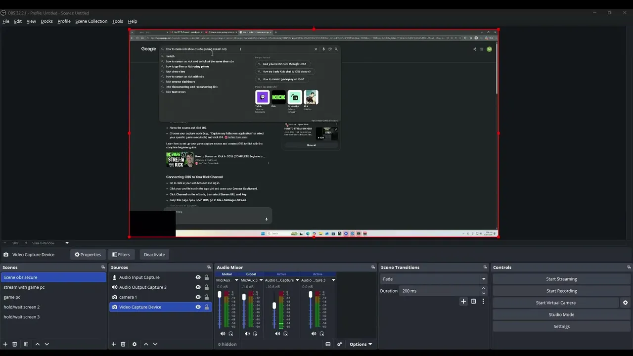Lock the Audio Input Capture source
Viewport: 633px width, 356px height.
pyautogui.click(x=207, y=277)
